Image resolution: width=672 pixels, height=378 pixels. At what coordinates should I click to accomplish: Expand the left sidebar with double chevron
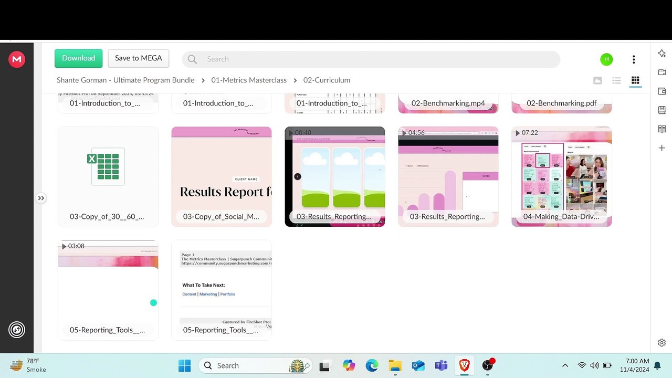coord(41,198)
